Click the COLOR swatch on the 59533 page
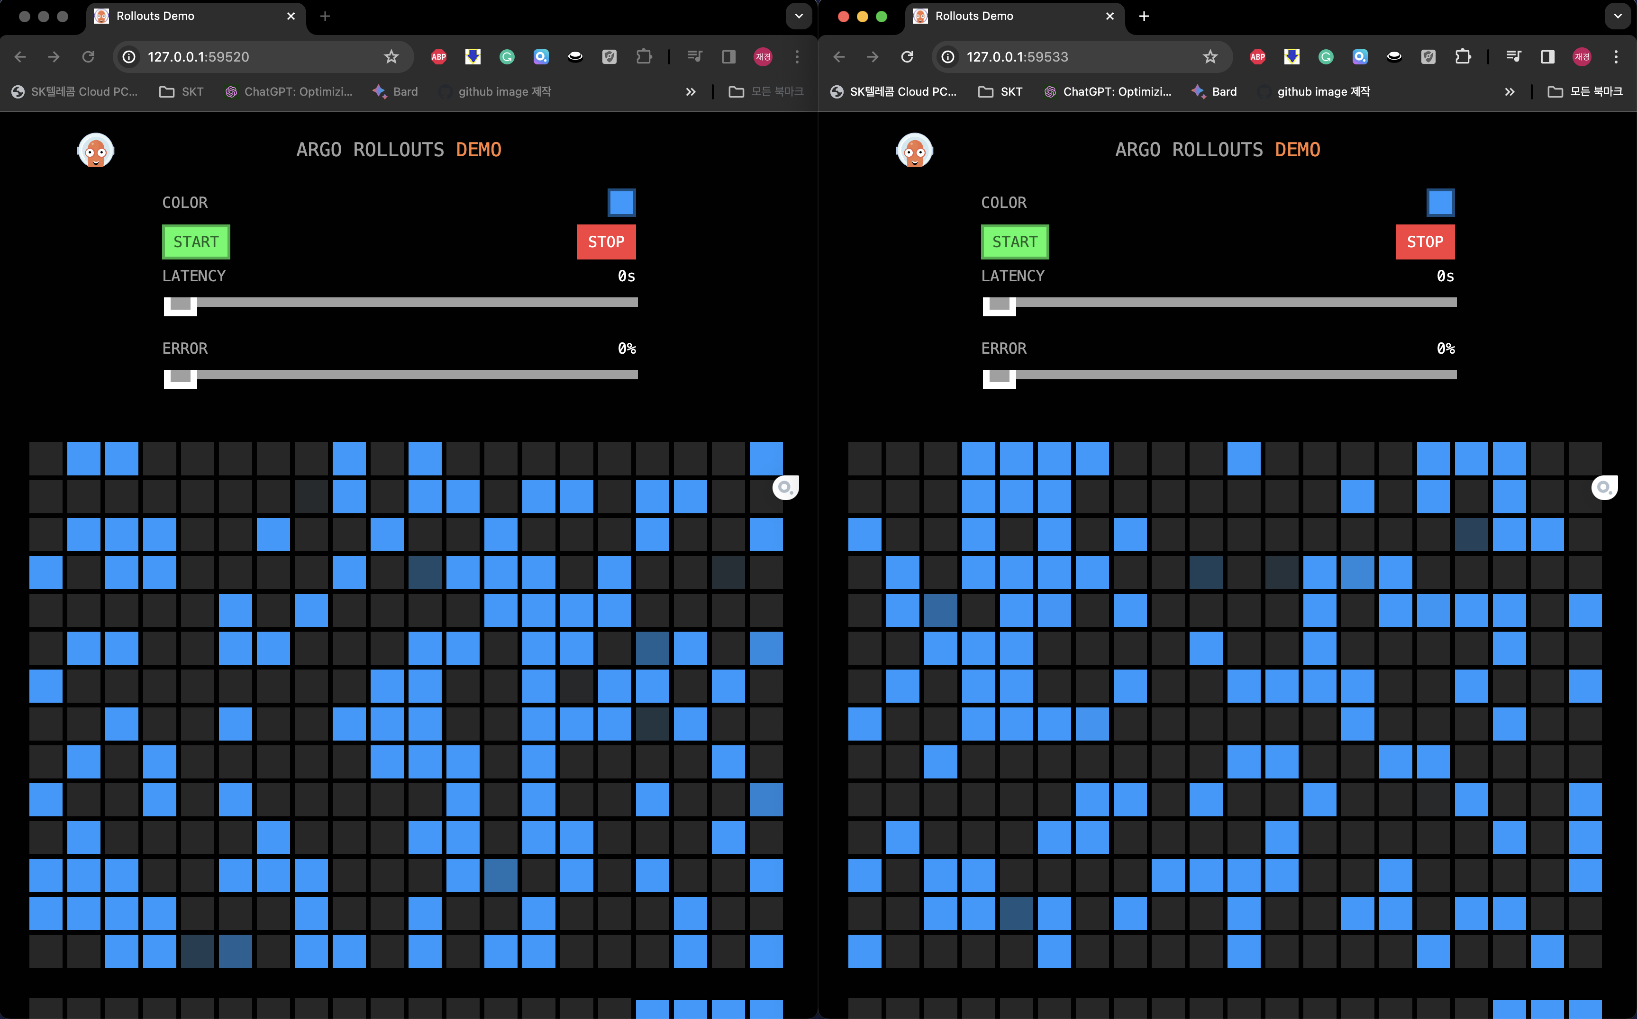 [x=1440, y=202]
